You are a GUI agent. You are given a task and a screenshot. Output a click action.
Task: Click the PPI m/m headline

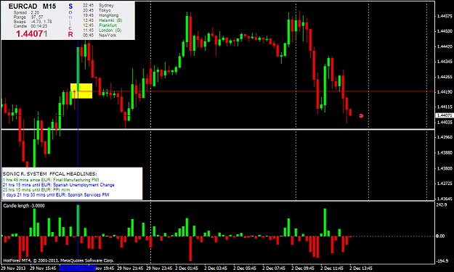(36, 189)
